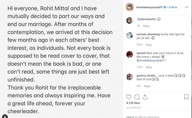Reply to njenish's comment
Screen dimensions: 192x118
149,67
